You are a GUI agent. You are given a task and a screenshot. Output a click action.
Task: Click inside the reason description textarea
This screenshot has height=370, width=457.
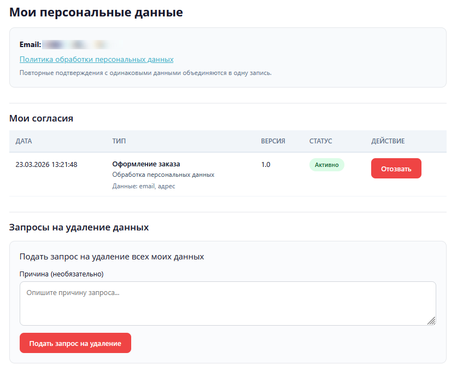(227, 303)
